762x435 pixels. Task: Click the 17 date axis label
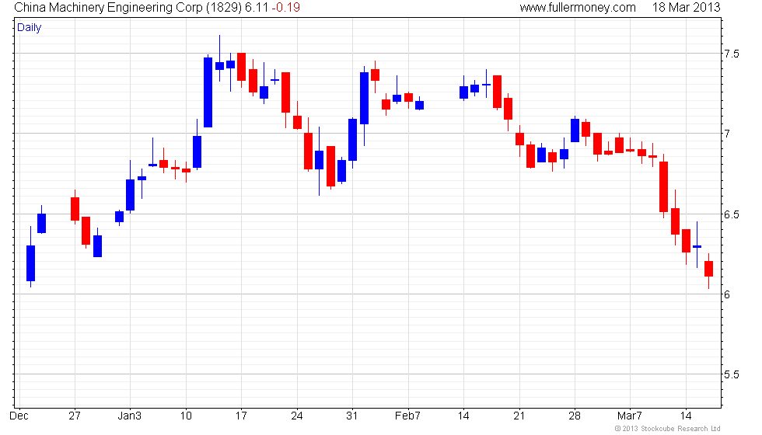(241, 416)
